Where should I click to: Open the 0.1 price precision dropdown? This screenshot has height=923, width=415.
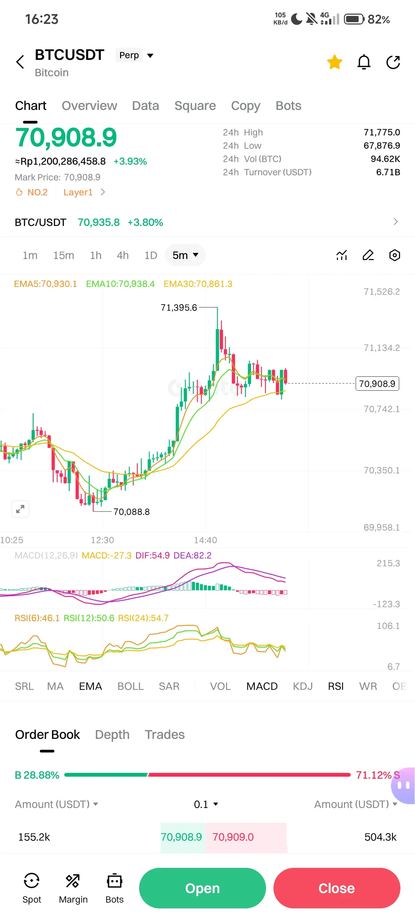[x=206, y=805]
